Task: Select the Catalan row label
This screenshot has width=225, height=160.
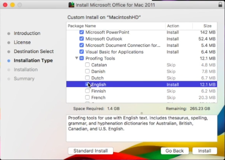Action: click(99, 65)
